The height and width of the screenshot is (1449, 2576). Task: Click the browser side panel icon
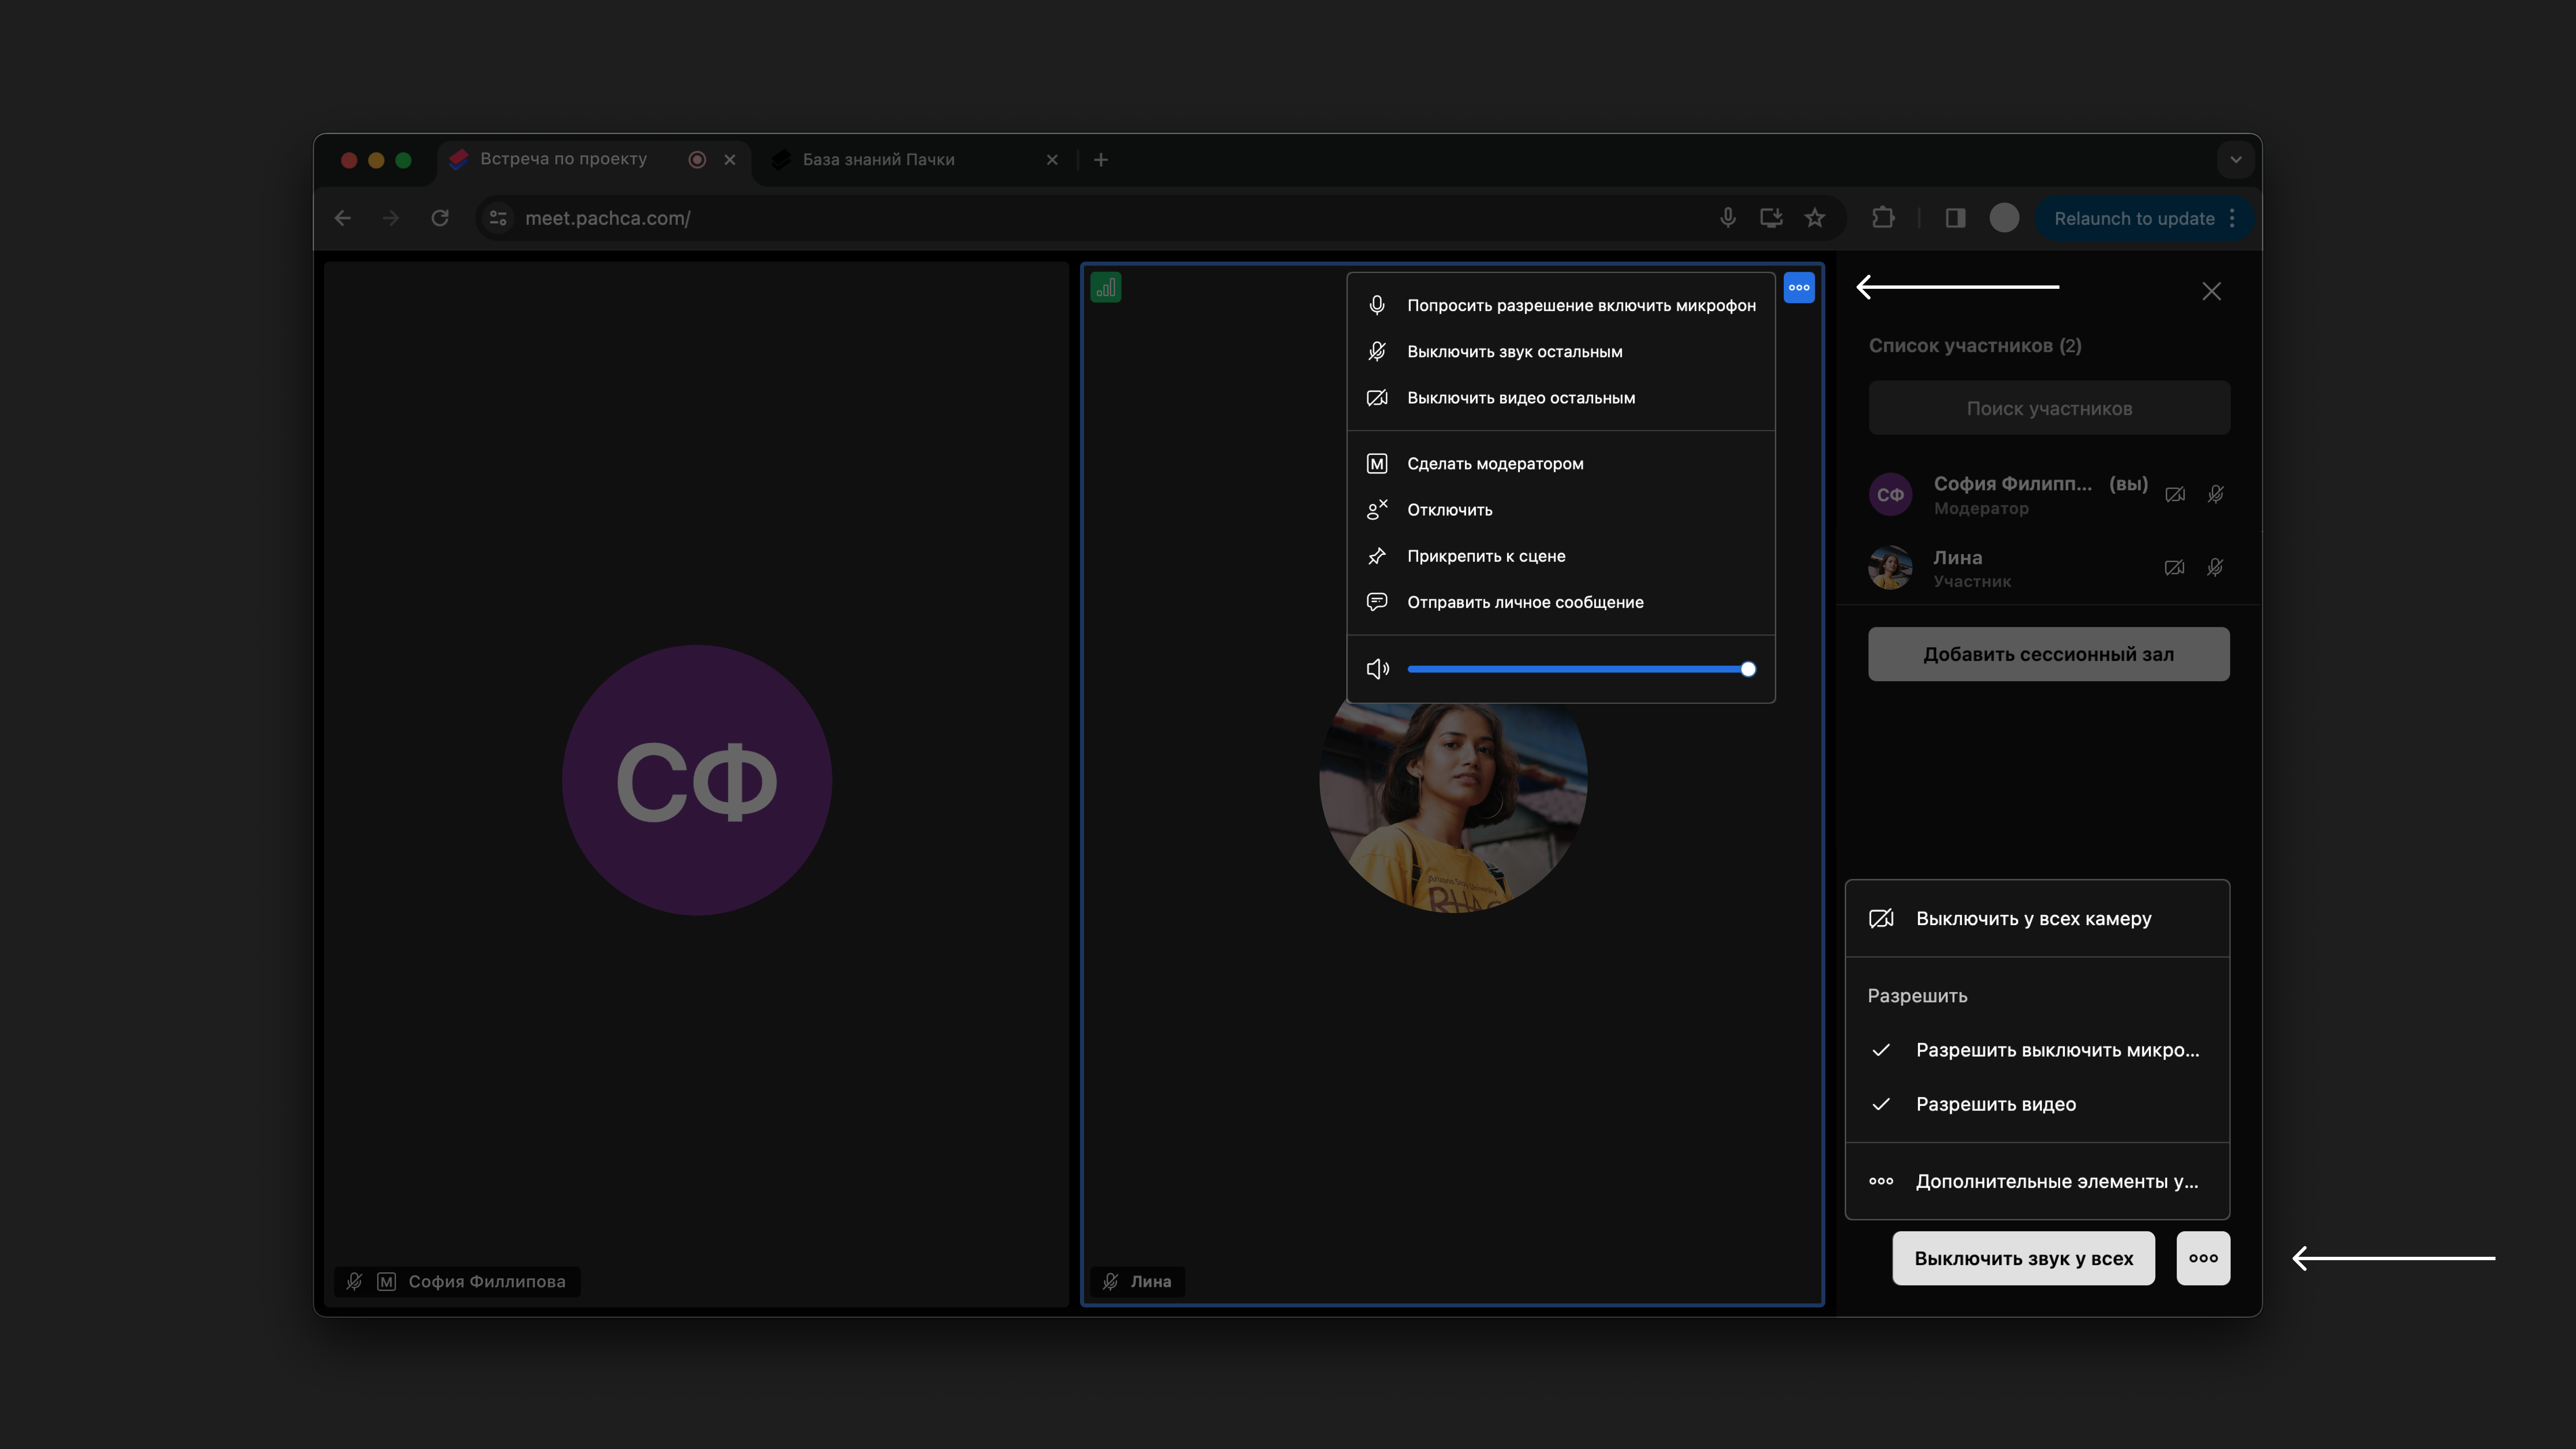[x=1955, y=218]
